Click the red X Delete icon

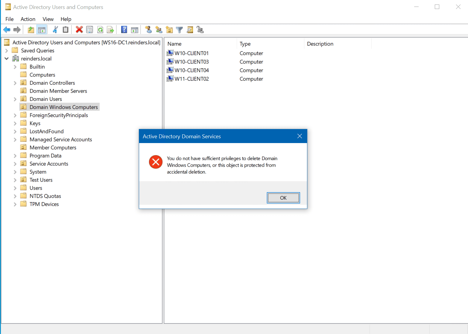[x=79, y=30]
